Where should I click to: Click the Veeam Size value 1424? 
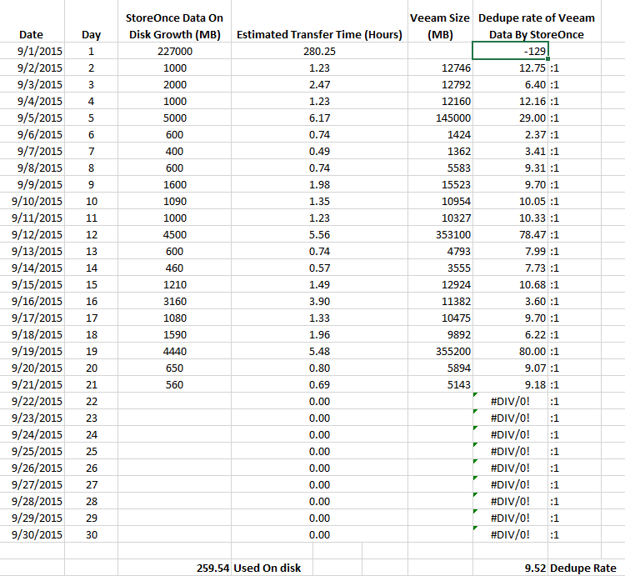coord(440,135)
